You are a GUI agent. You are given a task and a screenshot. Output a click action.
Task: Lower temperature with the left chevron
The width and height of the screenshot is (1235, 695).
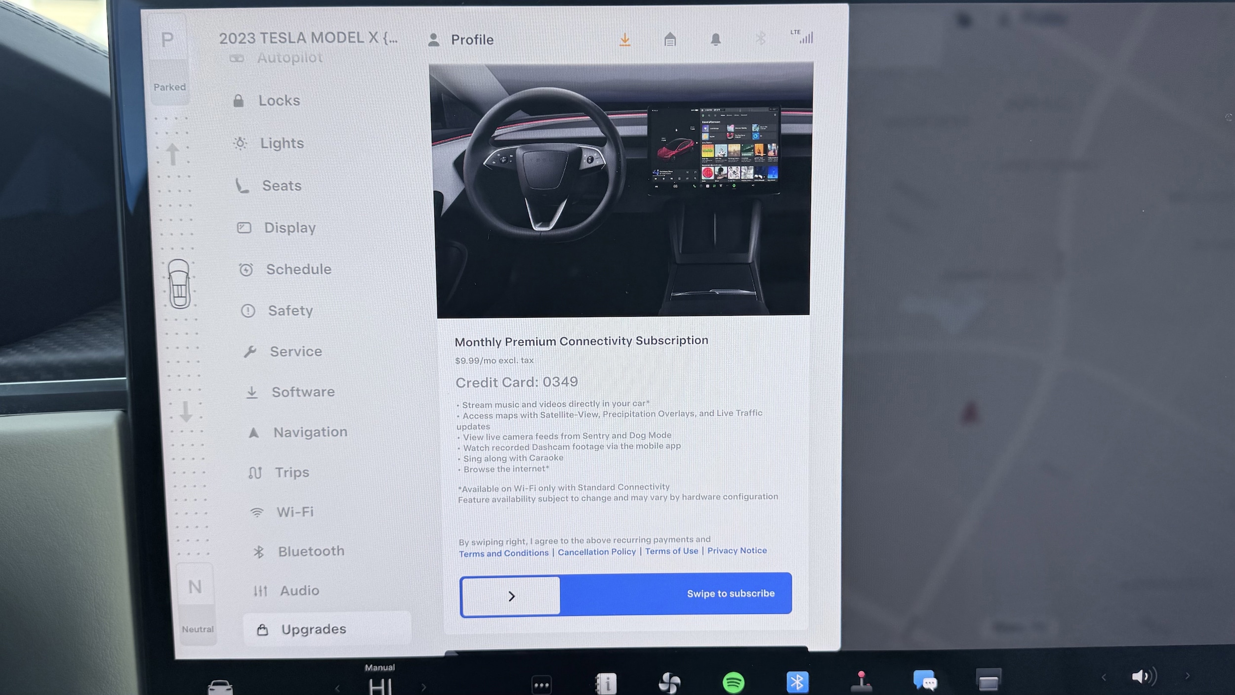pos(337,688)
